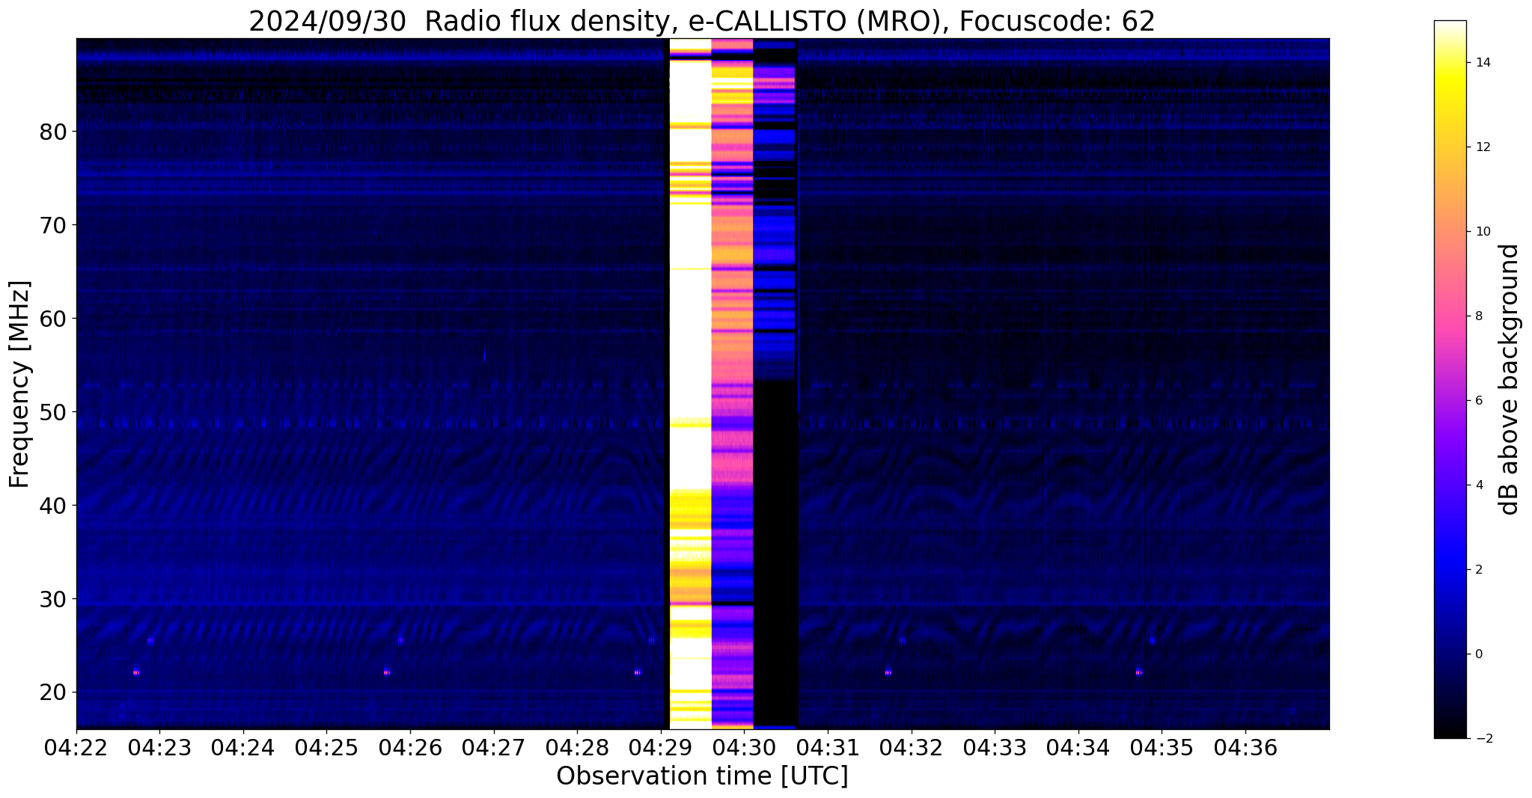Click the colorbar tick value 12
1532x798 pixels.
click(x=1482, y=147)
